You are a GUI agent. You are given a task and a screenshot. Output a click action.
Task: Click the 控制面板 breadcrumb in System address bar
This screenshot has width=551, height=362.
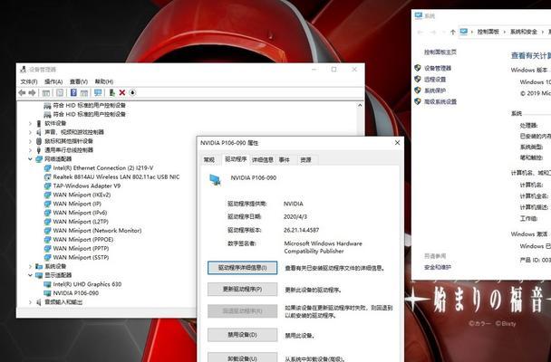point(488,32)
